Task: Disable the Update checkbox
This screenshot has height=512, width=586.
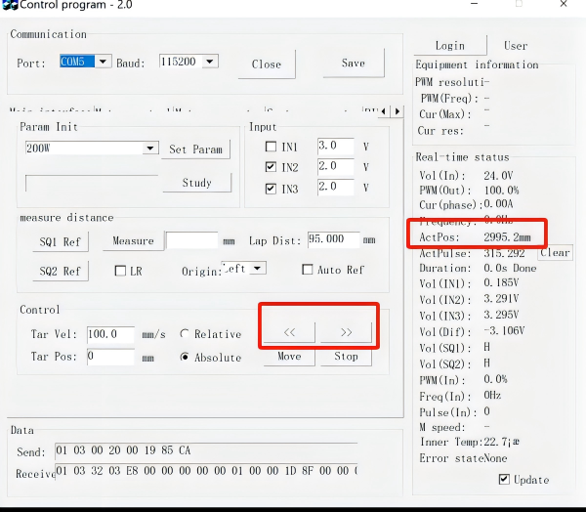Action: pos(504,480)
